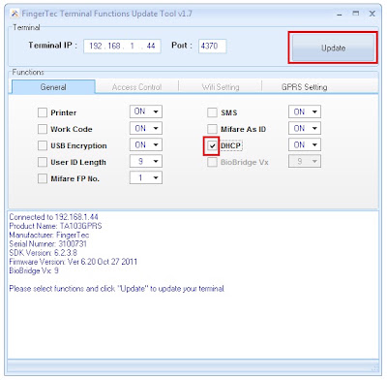Click the Update button
387x380 pixels.
pyautogui.click(x=334, y=47)
